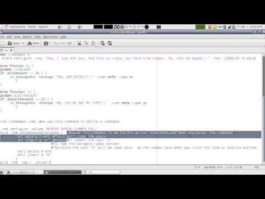Click the 'YES, DEFINITELY!!!' message string
This screenshot has height=199, width=265.
pos(75,77)
